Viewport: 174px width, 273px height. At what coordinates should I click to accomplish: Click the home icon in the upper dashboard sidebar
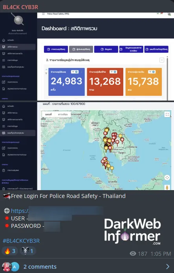click(x=4, y=40)
